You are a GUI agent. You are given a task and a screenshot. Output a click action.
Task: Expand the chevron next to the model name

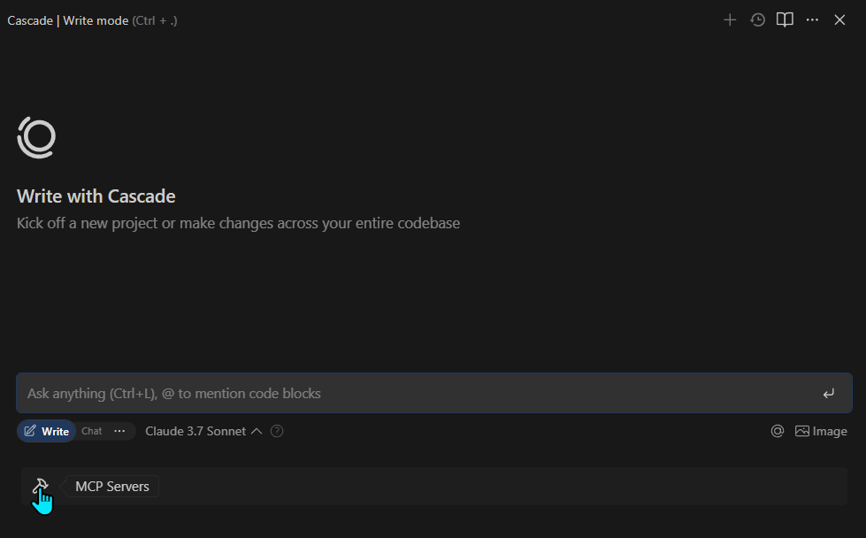257,431
